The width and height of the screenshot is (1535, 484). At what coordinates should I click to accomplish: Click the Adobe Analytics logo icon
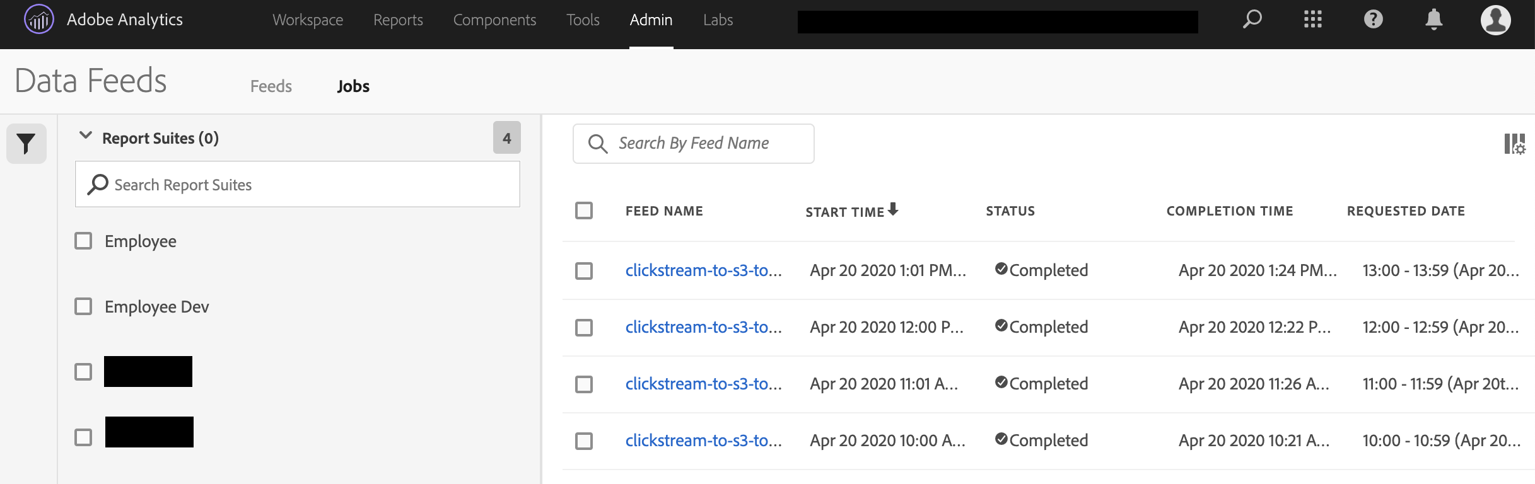click(39, 20)
